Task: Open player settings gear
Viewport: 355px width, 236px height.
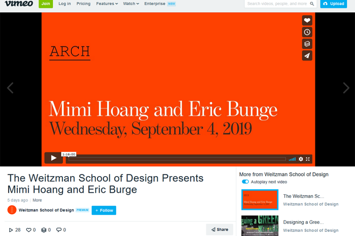Action: point(301,159)
